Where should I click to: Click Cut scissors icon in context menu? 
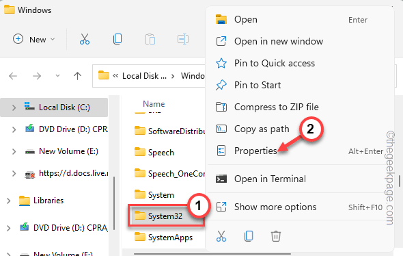pyautogui.click(x=221, y=236)
